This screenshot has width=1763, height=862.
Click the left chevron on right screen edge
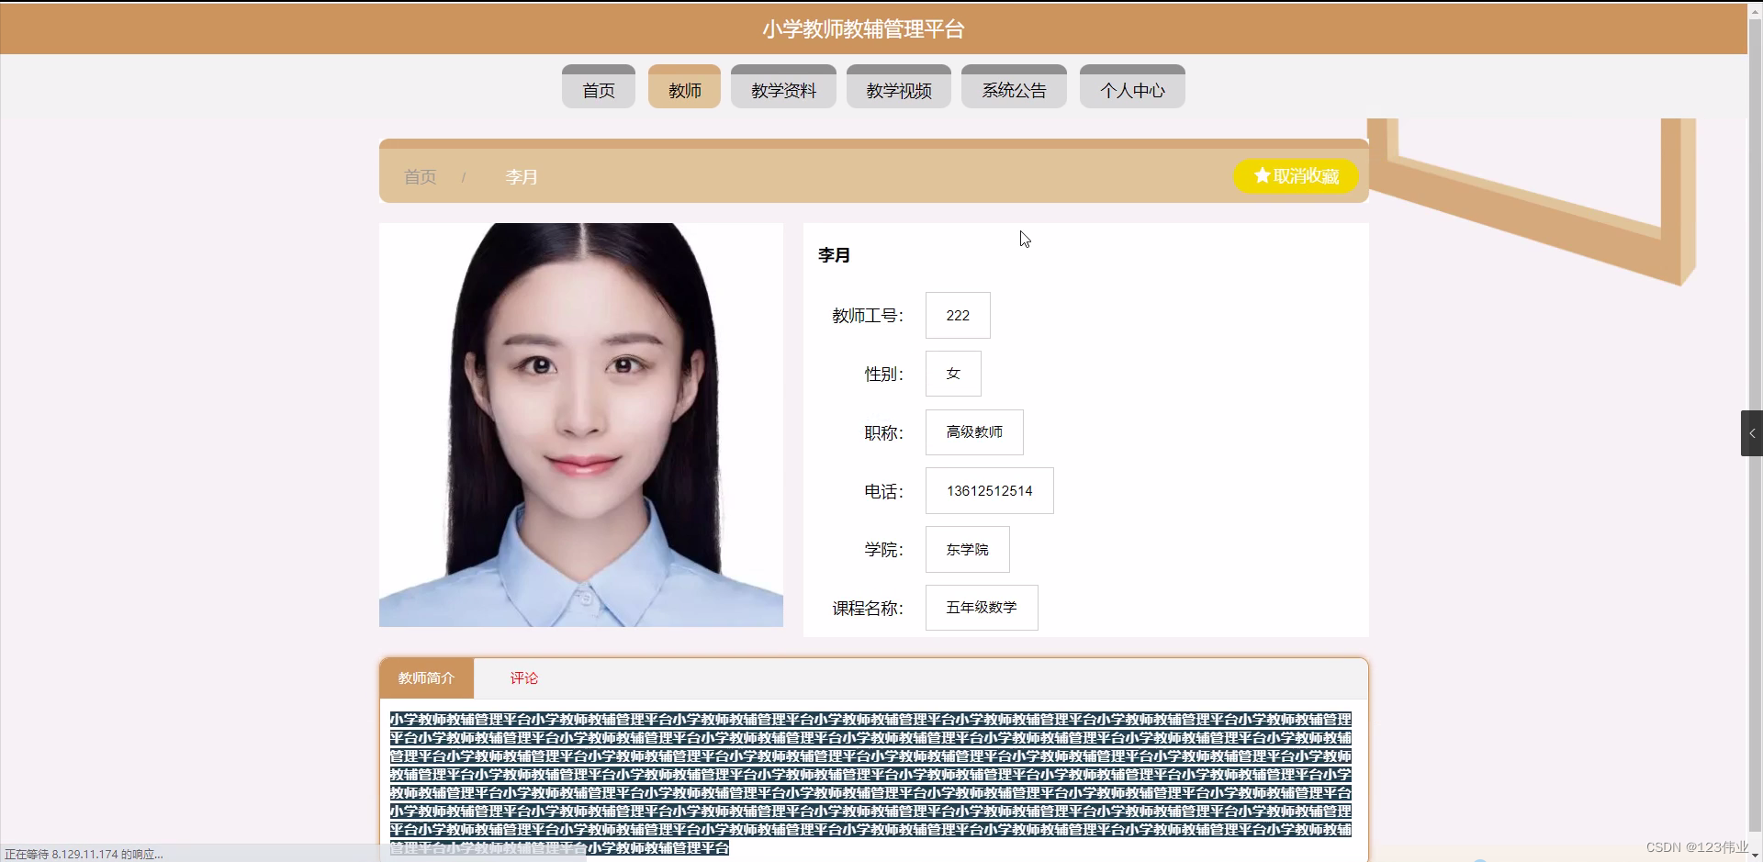(1750, 432)
